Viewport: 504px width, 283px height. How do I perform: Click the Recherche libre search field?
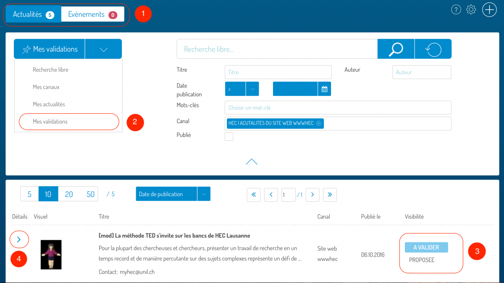click(x=277, y=49)
